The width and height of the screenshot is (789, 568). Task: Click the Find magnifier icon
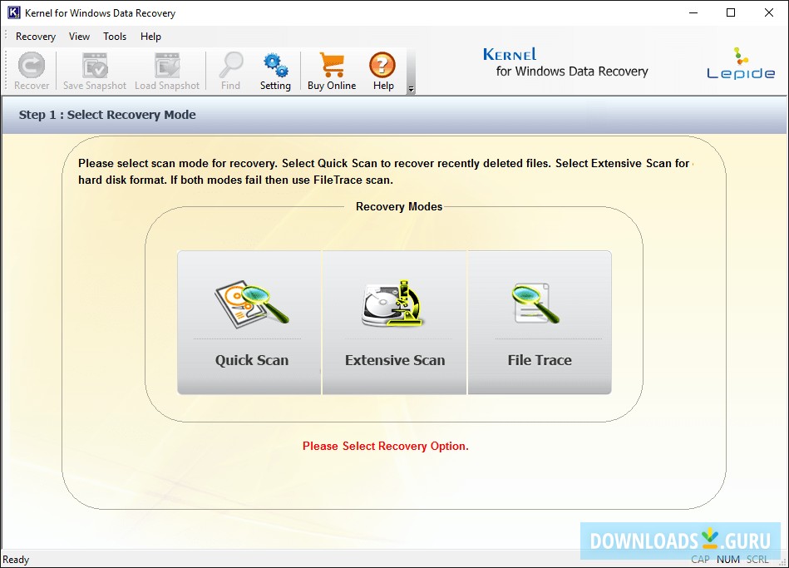231,71
